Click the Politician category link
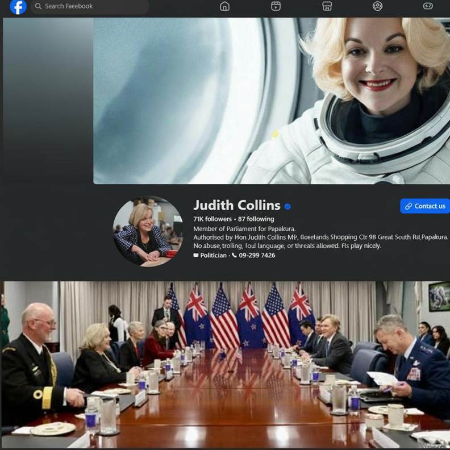The width and height of the screenshot is (450, 450). coord(214,256)
